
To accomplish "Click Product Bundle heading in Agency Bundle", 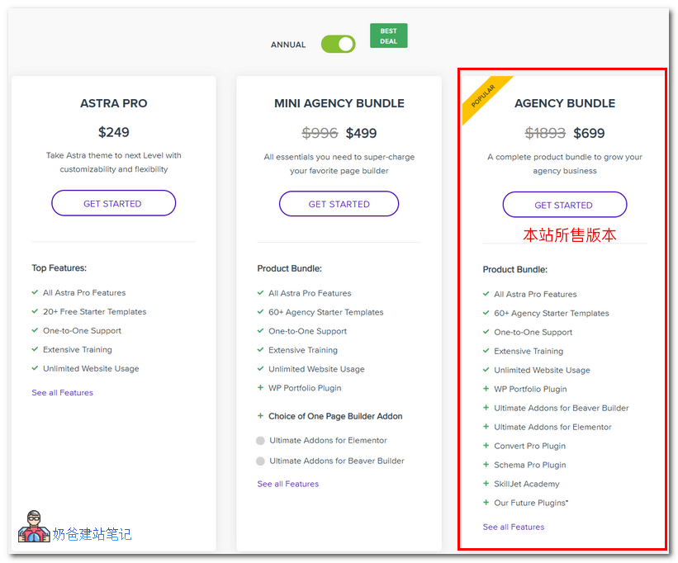I will pos(515,270).
